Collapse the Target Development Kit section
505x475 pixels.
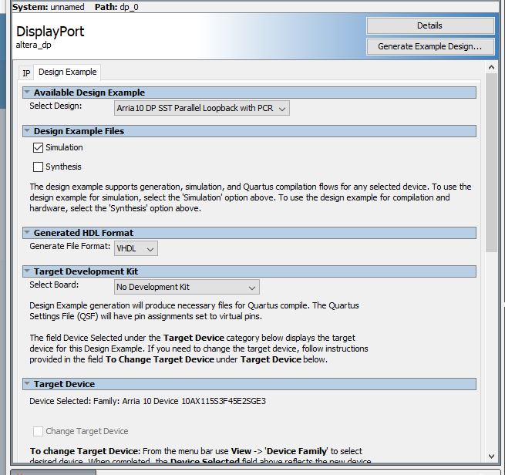pyautogui.click(x=28, y=271)
